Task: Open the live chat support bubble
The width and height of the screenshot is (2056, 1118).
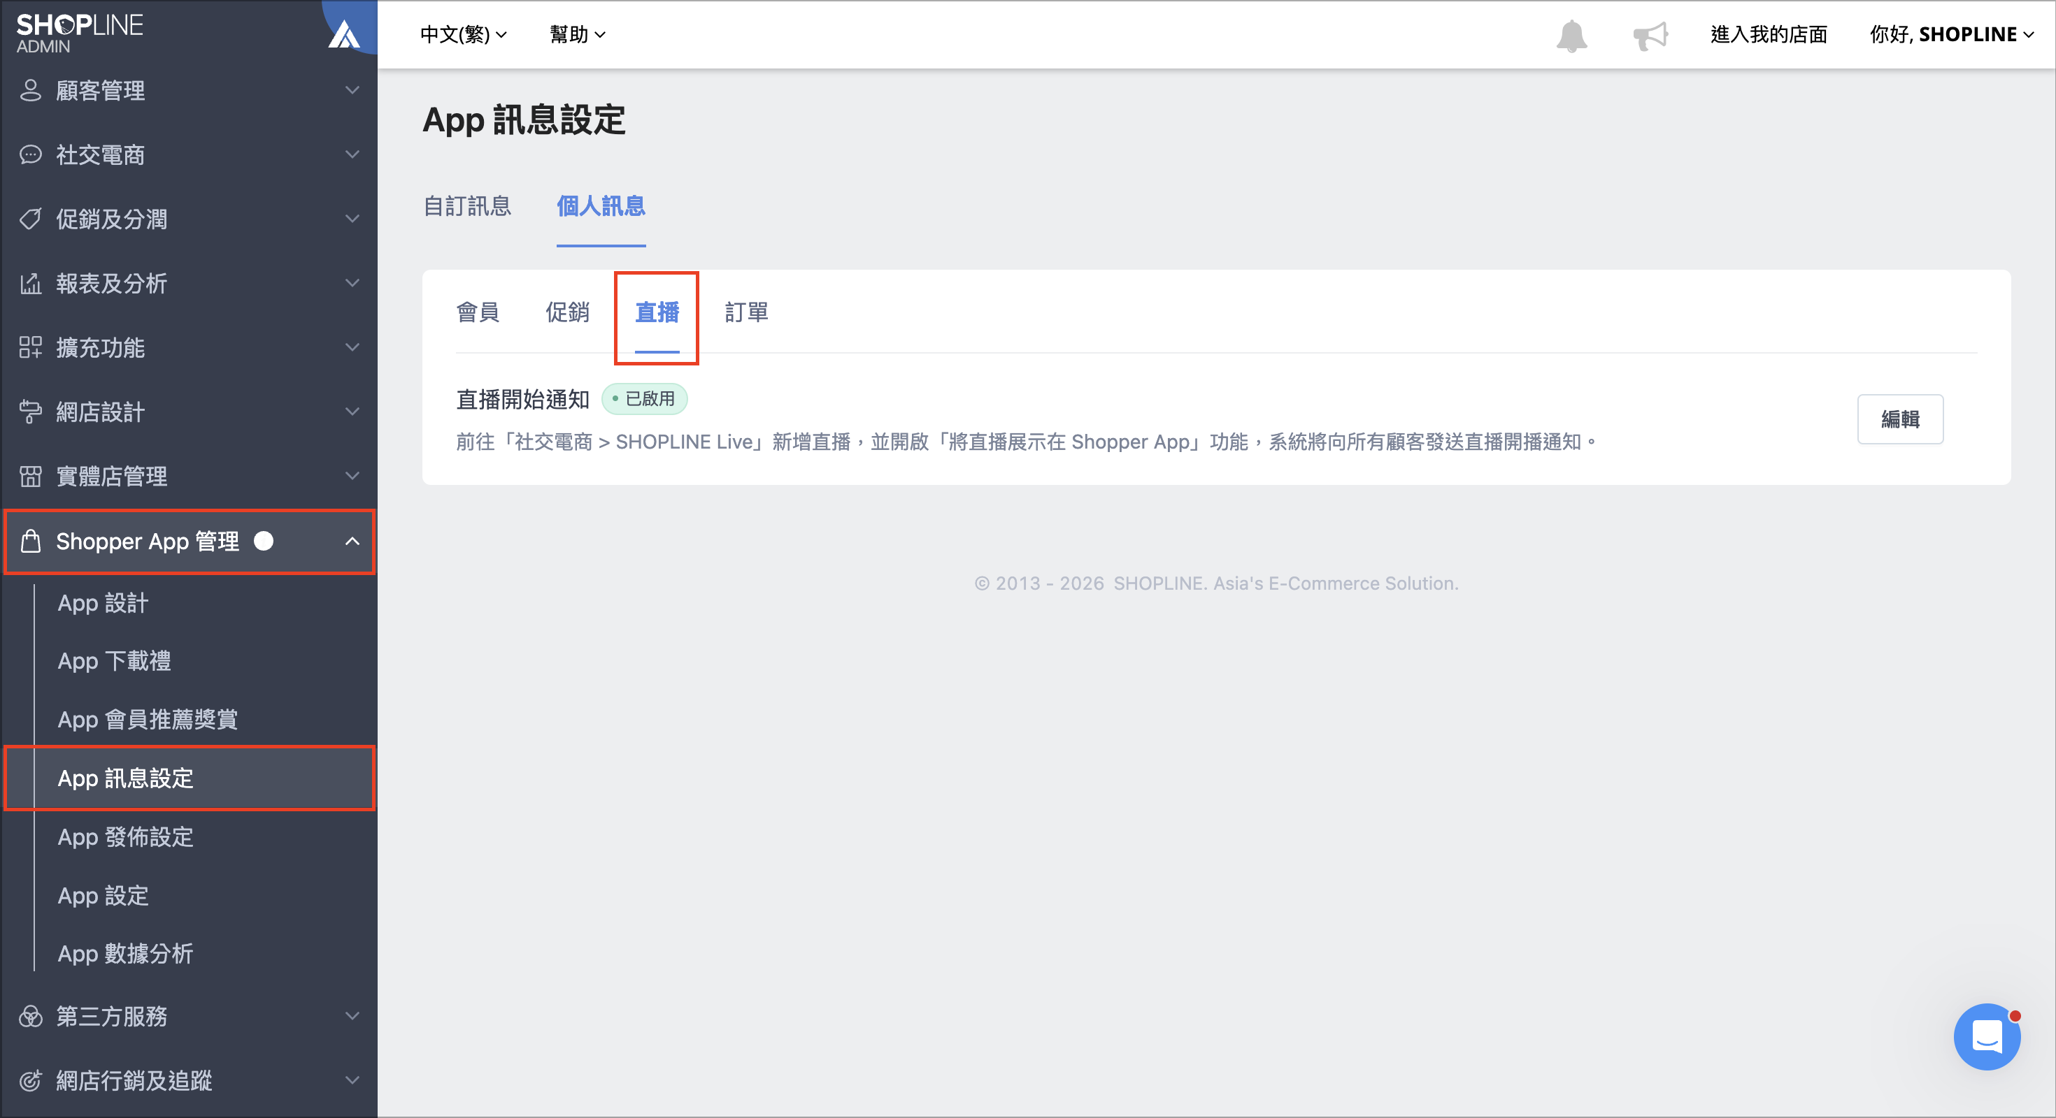Action: 1987,1036
